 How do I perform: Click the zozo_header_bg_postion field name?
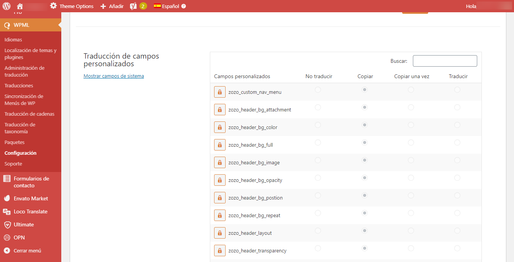(255, 198)
